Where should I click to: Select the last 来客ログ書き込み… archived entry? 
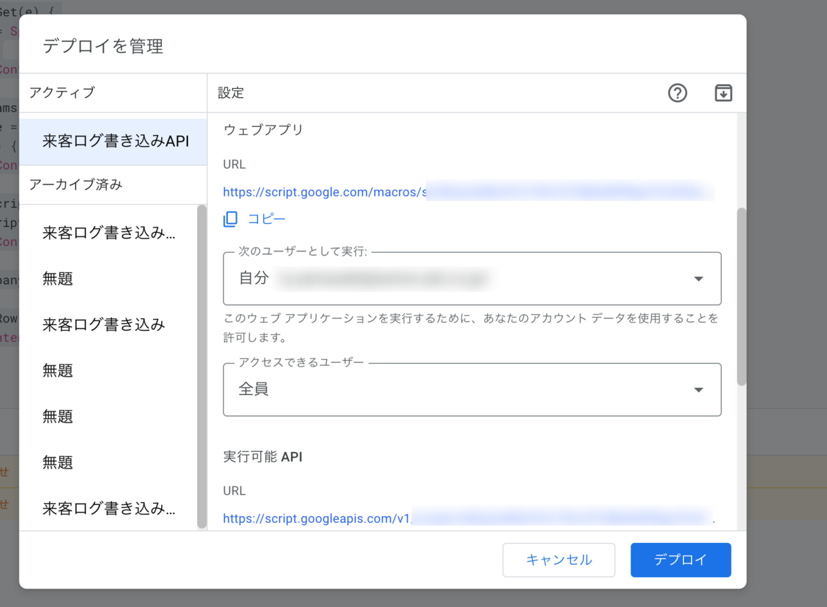[109, 508]
